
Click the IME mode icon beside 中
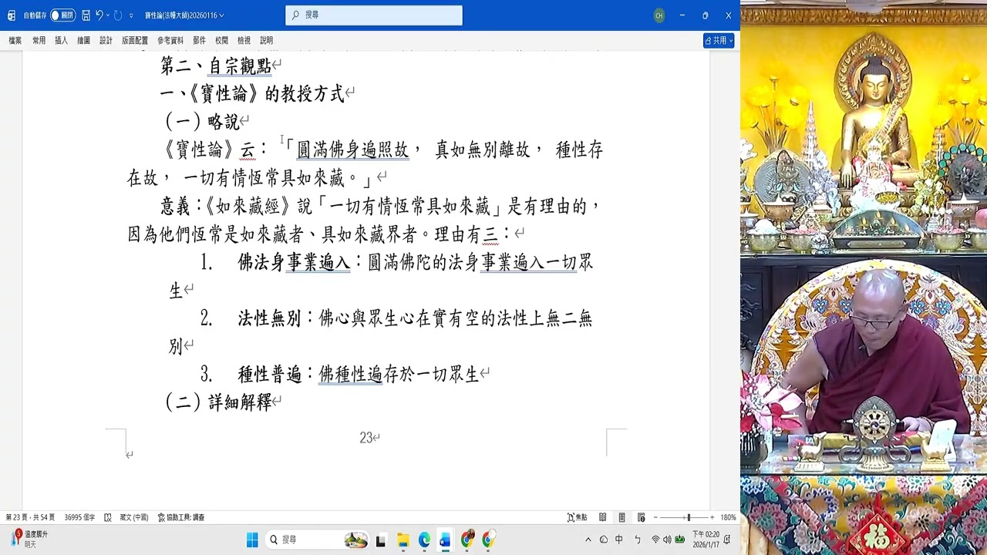pyautogui.click(x=637, y=540)
